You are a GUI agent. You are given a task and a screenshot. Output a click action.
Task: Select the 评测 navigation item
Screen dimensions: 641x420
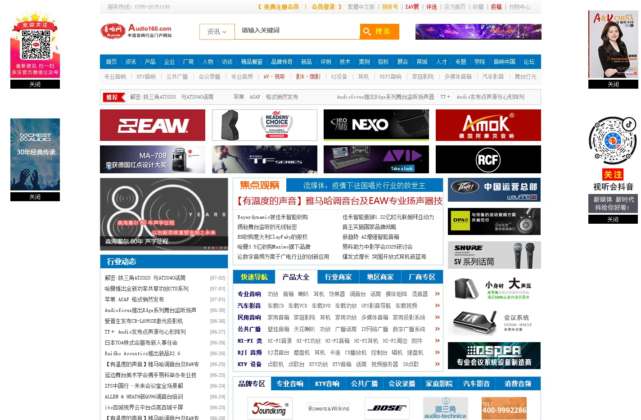click(x=325, y=62)
